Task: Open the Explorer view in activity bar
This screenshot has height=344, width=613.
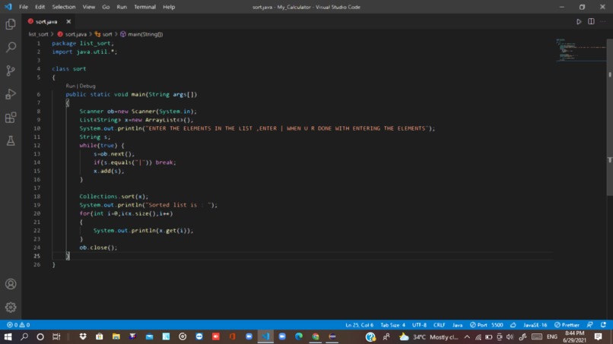Action: coord(11,24)
